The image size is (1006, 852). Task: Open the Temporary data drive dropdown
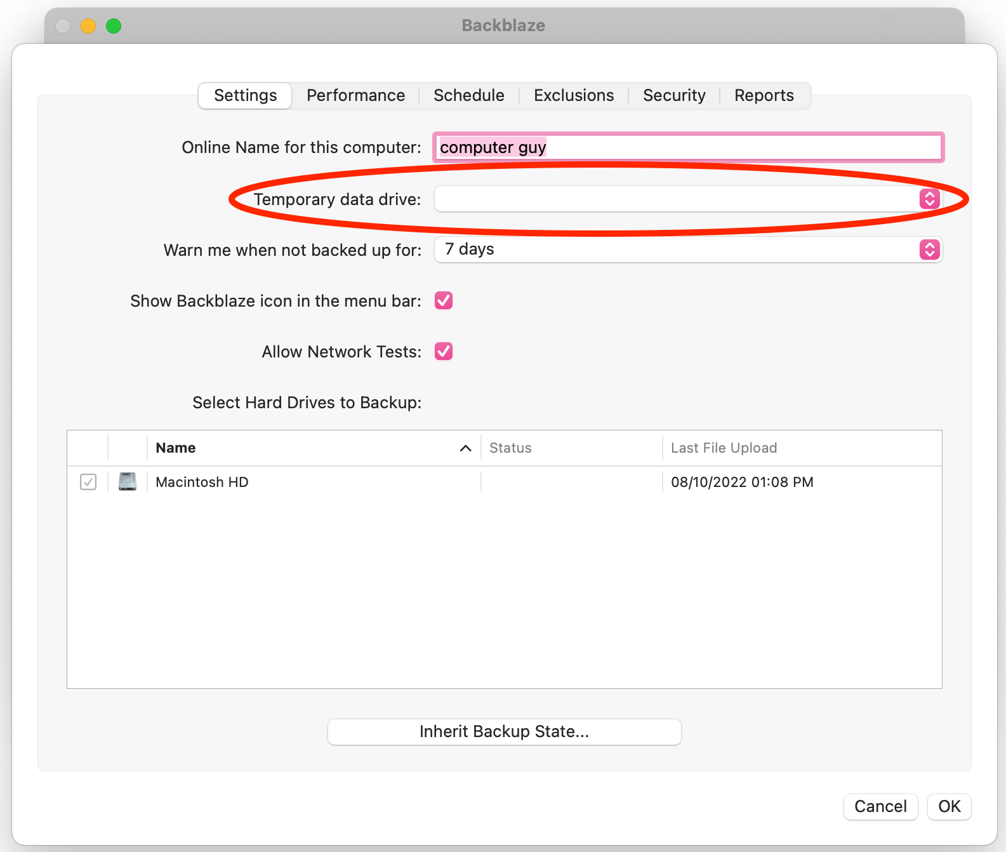click(x=688, y=199)
